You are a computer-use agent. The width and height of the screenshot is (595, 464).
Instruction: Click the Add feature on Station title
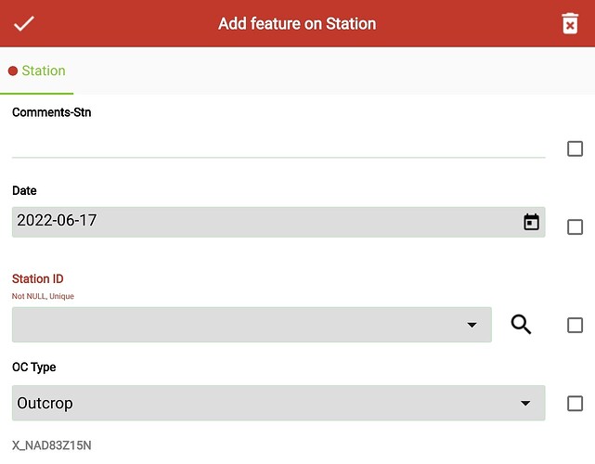[297, 23]
